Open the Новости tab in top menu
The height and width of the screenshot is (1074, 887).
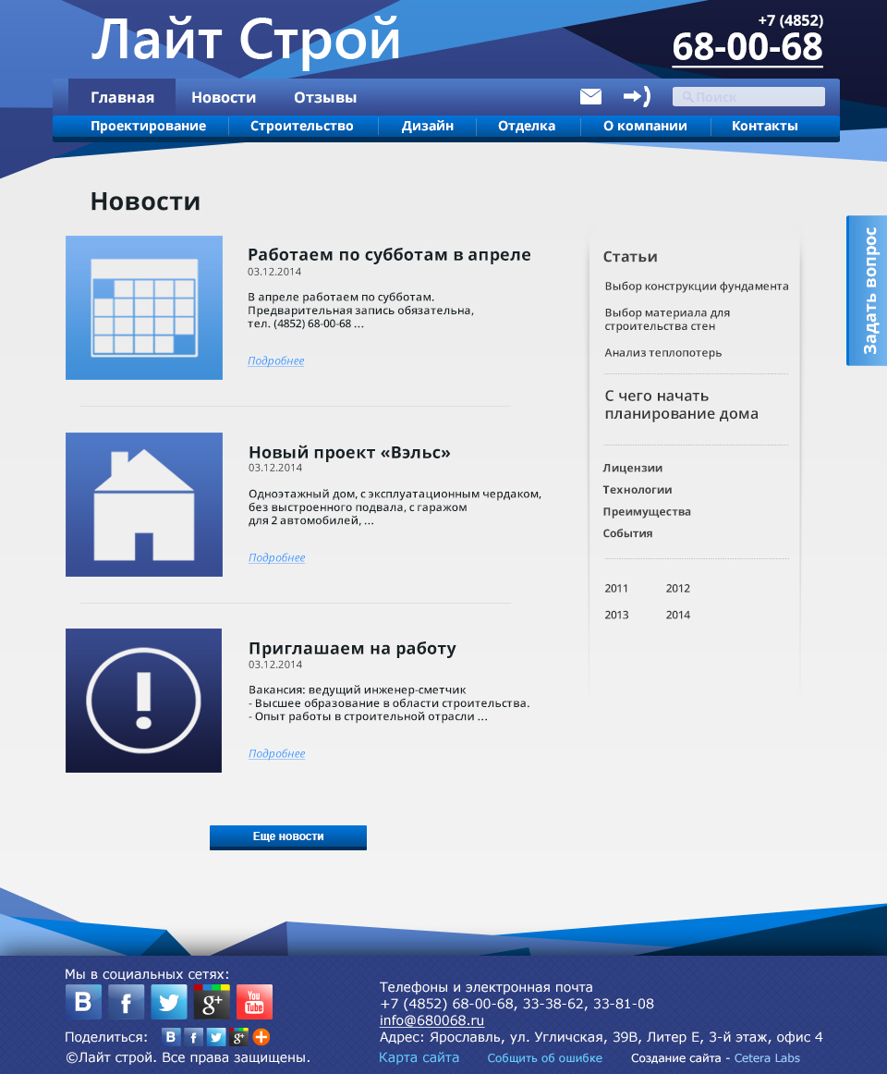point(224,98)
